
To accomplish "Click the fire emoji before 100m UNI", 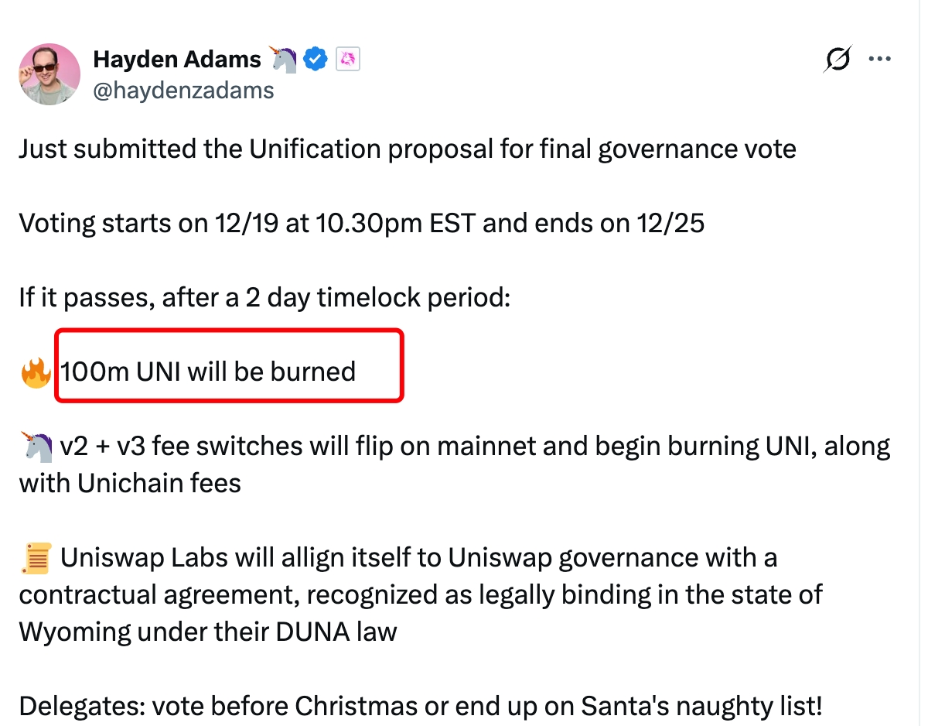I will 36,372.
